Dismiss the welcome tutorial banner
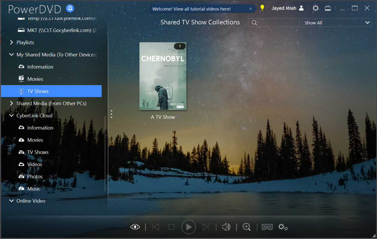Screen dimensions: 377x239 click(x=251, y=9)
